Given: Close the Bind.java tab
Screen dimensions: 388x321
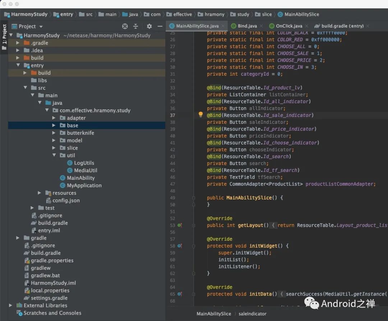Looking at the screenshot, I should (261, 26).
